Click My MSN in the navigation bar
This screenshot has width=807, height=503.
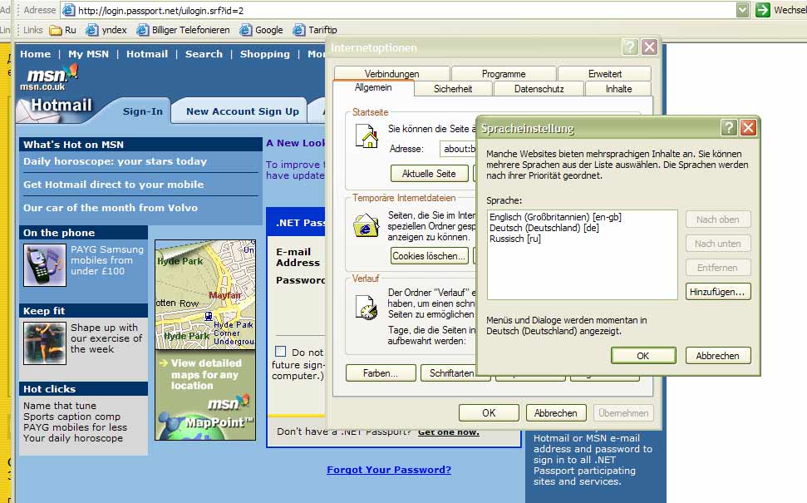click(x=89, y=53)
